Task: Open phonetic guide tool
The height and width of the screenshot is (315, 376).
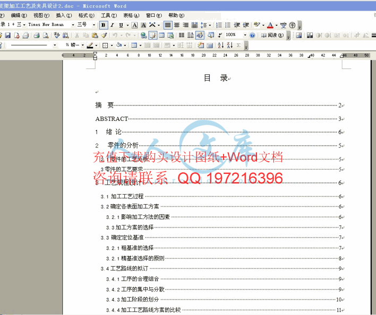Action: [x=283, y=25]
